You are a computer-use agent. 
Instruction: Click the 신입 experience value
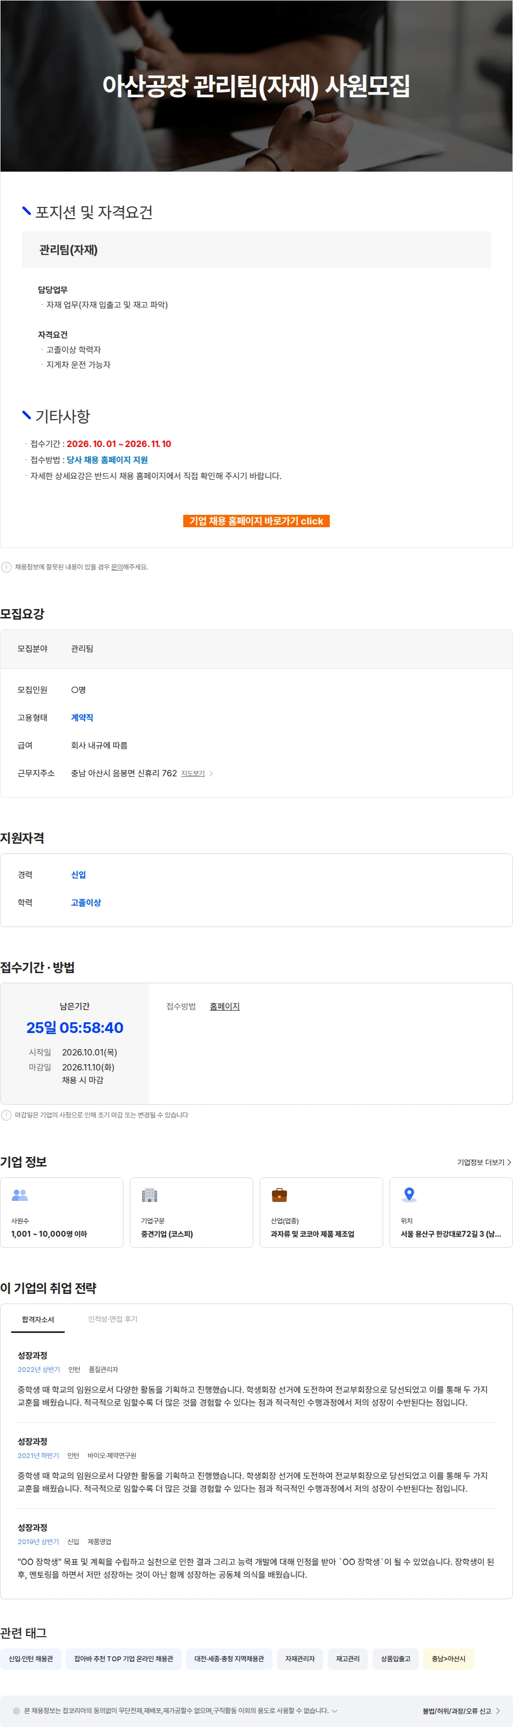pos(79,875)
